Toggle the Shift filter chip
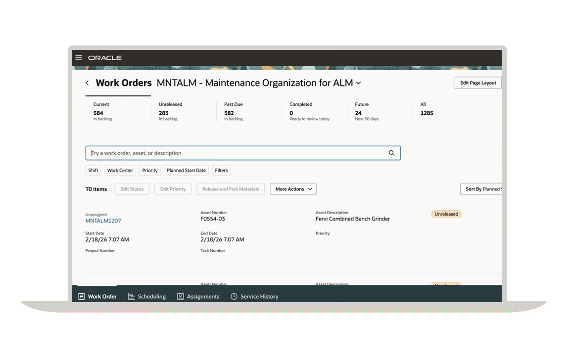568x358 pixels. click(93, 171)
